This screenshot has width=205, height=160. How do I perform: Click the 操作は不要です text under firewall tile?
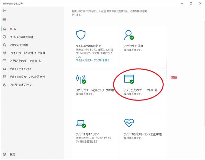[x=85, y=94]
